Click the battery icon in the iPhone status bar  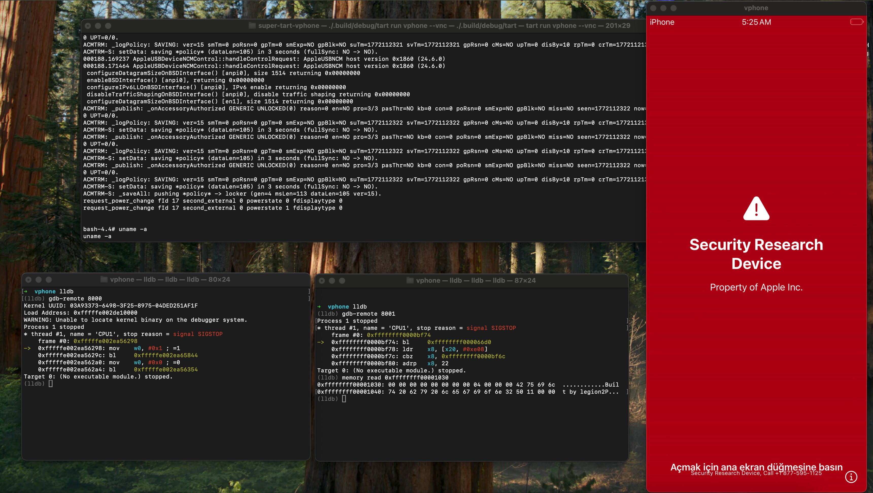point(857,22)
